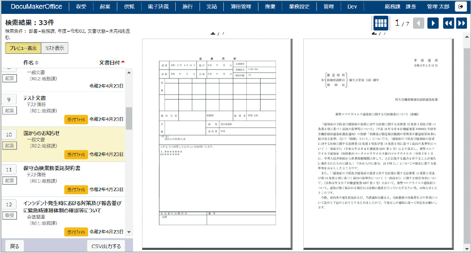
Task: Select the 保守点検業務委託契約書 list row
Action: (x=63, y=179)
